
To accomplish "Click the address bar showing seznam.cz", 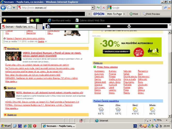I will (x=54, y=8).
